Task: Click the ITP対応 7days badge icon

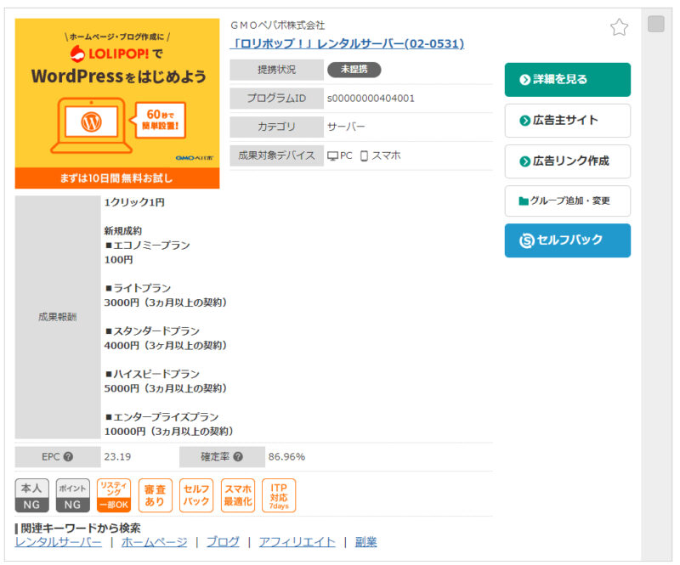Action: [279, 495]
